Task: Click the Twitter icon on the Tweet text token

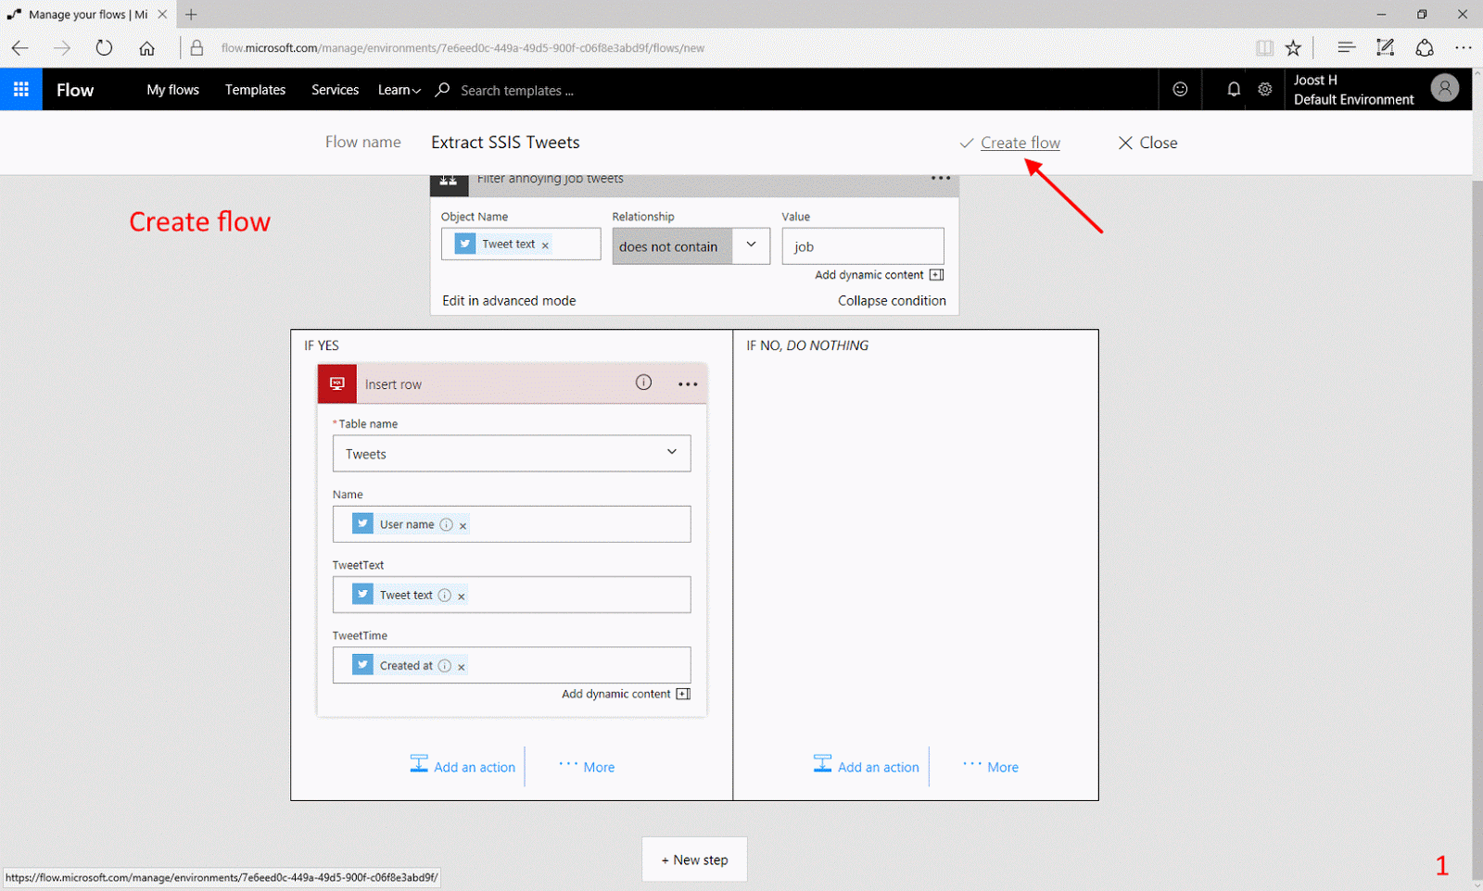Action: click(x=362, y=594)
